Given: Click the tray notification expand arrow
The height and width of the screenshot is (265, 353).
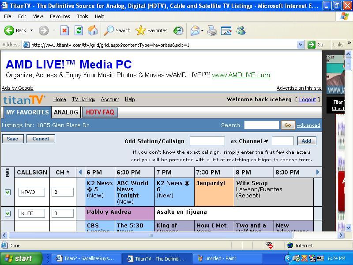Looking at the screenshot, I should [x=288, y=258].
